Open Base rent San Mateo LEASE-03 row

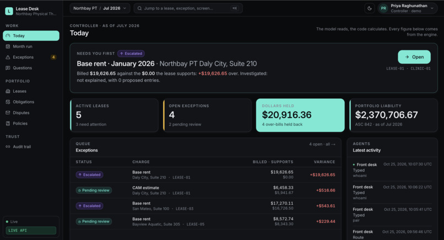tap(205, 206)
